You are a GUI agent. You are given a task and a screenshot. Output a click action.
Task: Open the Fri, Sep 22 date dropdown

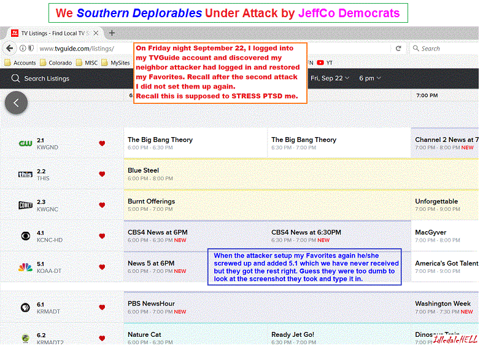(330, 78)
